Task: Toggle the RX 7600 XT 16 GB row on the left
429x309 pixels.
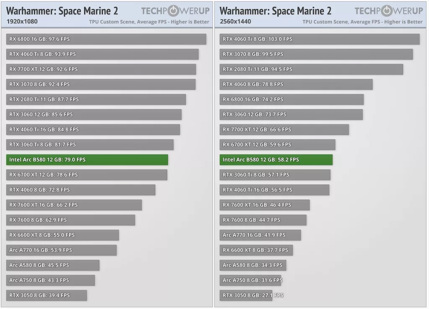Action: pyautogui.click(x=73, y=205)
